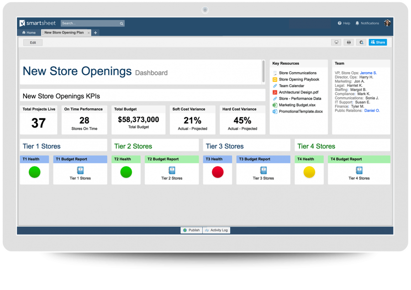The width and height of the screenshot is (411, 290).
Task: Close the New Store Opening Plan tab
Action: pyautogui.click(x=89, y=33)
